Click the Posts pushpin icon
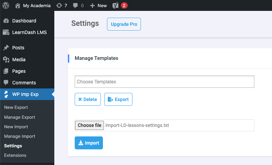272x165 pixels. tap(6, 48)
